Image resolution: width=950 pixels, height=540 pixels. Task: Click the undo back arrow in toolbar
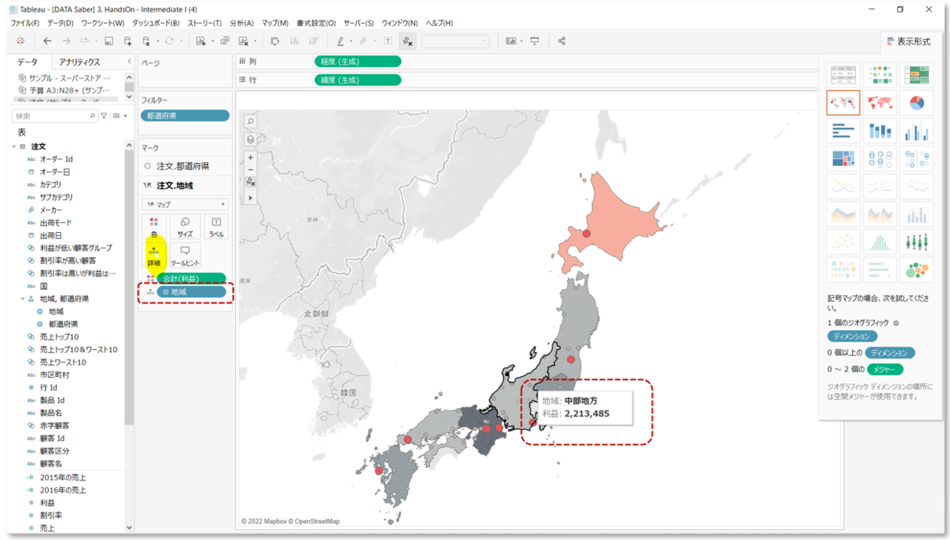coord(47,40)
